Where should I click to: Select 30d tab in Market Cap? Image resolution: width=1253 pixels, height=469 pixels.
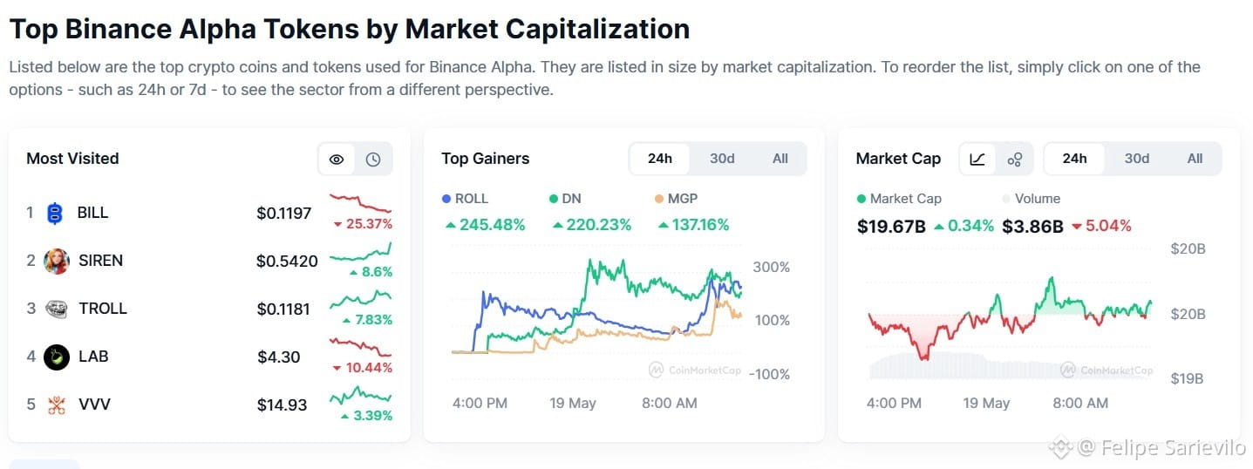1137,159
